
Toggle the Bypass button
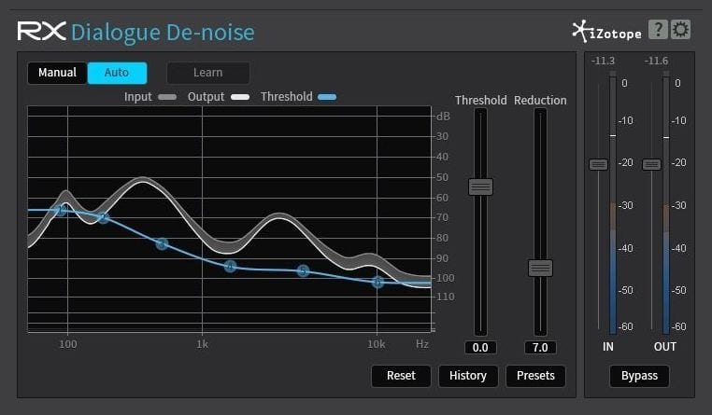pos(639,376)
